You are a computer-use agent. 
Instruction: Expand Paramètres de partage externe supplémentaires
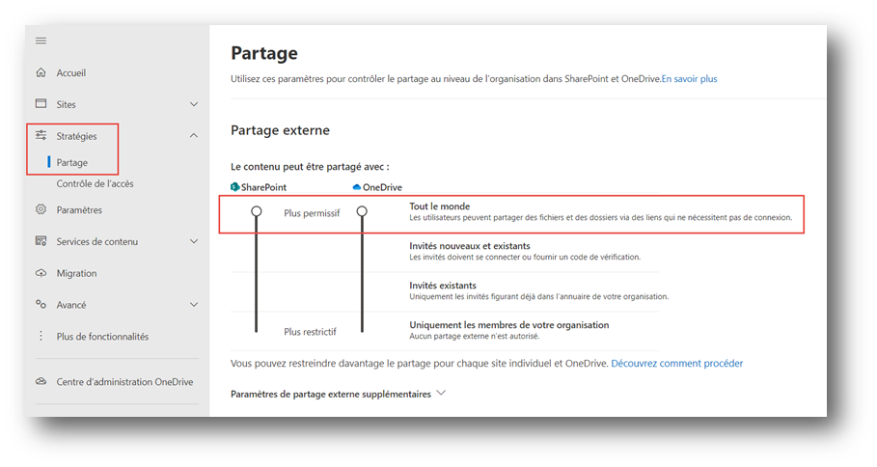point(338,394)
